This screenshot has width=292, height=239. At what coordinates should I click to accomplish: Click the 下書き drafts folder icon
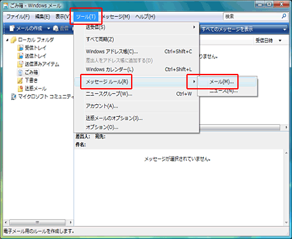pyautogui.click(x=21, y=80)
